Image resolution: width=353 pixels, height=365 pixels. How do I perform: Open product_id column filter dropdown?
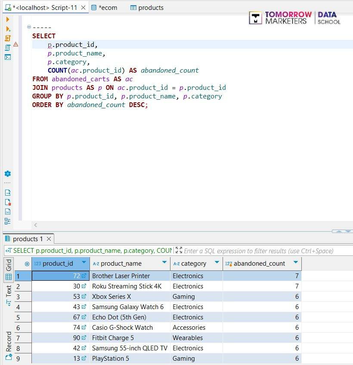84,262
